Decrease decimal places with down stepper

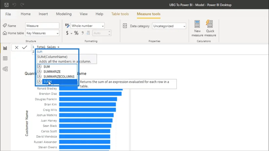click(109, 35)
